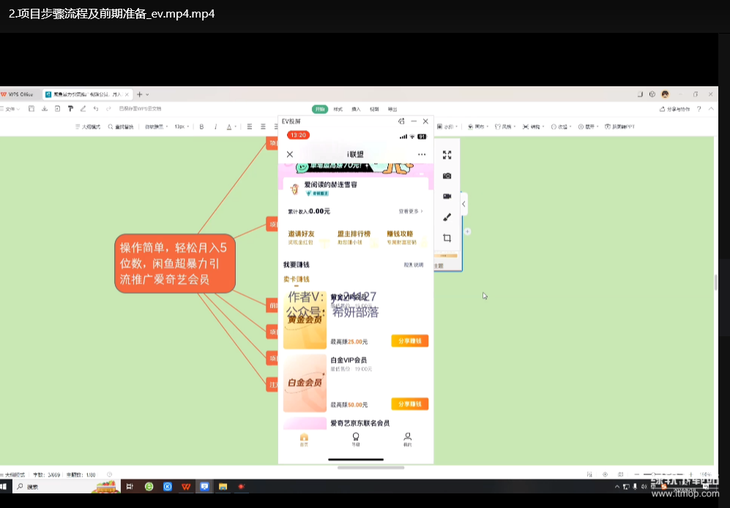
Task: Click the 白金会员 card thumbnail
Action: click(x=305, y=383)
